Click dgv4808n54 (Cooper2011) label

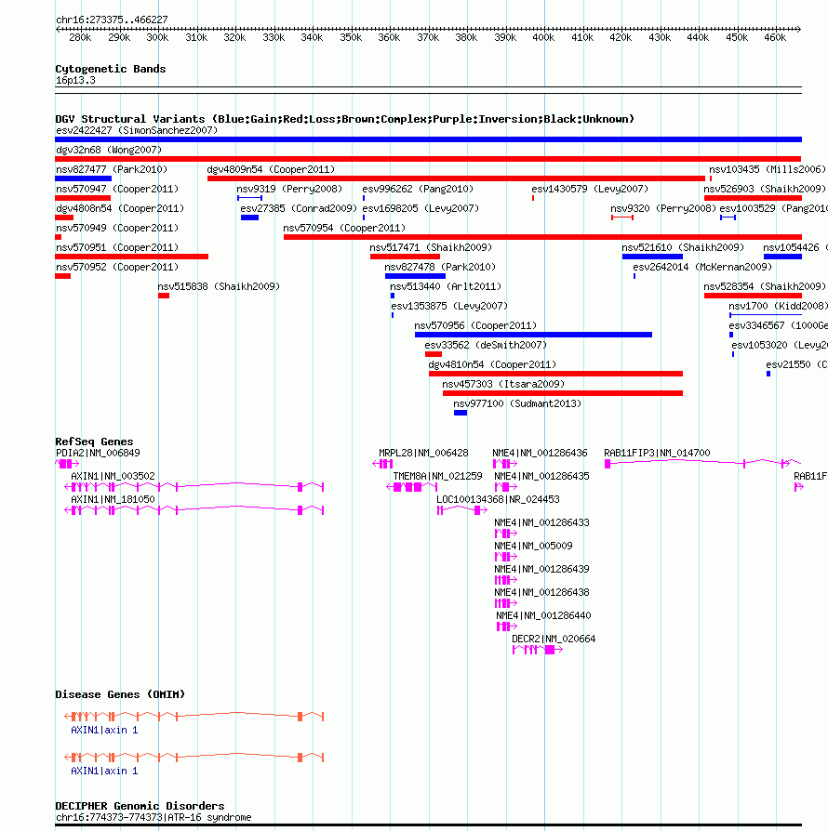pos(120,209)
